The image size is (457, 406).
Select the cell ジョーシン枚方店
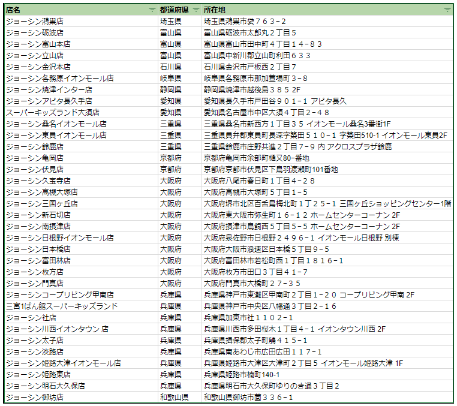(x=82, y=272)
